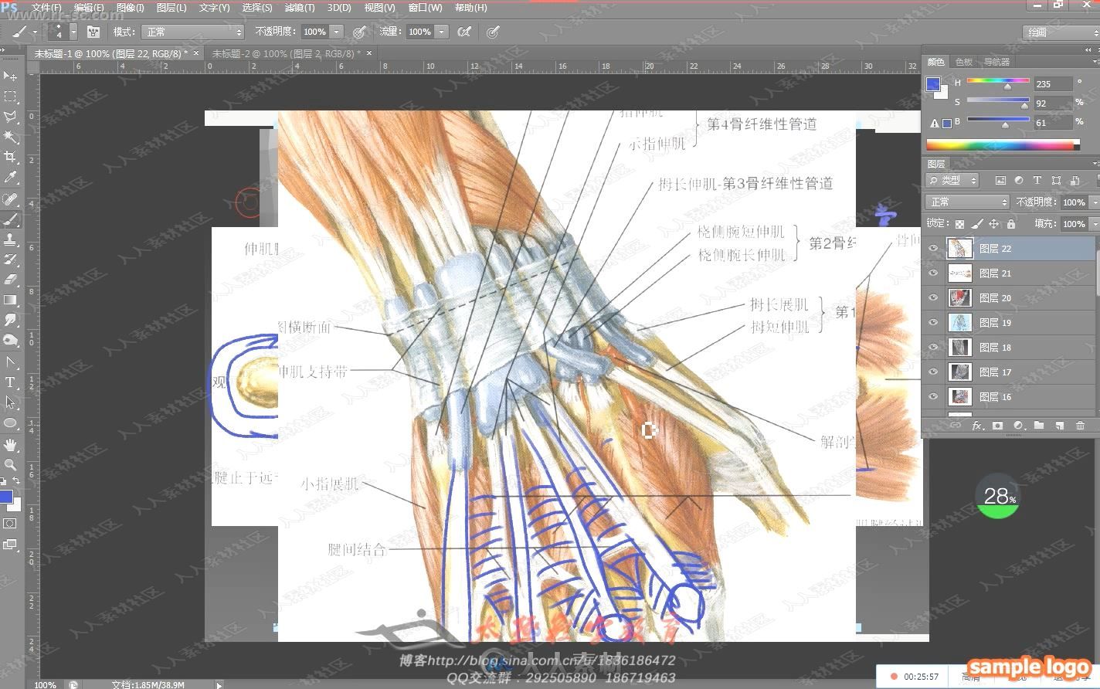Open layer 填充 fill dropdown arrow
Viewport: 1100px width, 689px height.
1095,224
